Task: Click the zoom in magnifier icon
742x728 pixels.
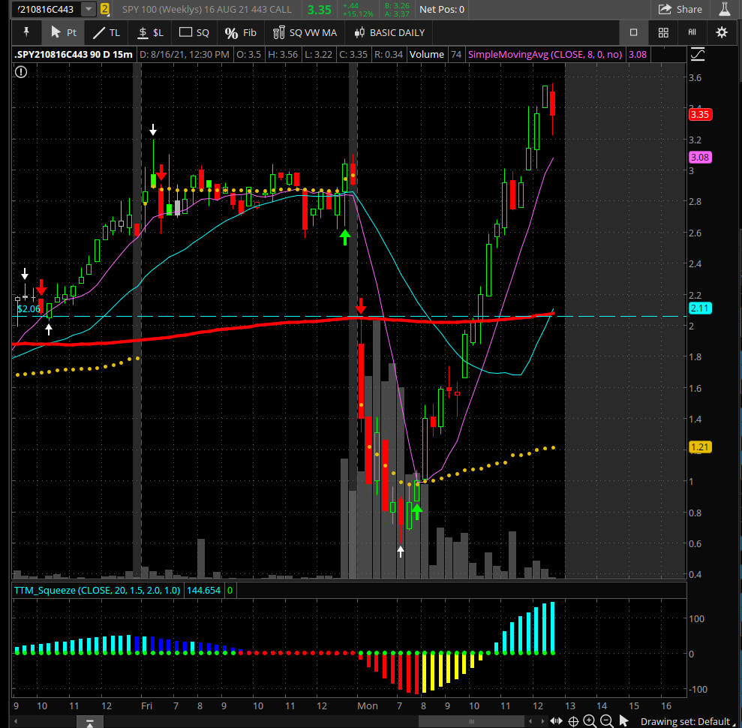Action: point(590,721)
